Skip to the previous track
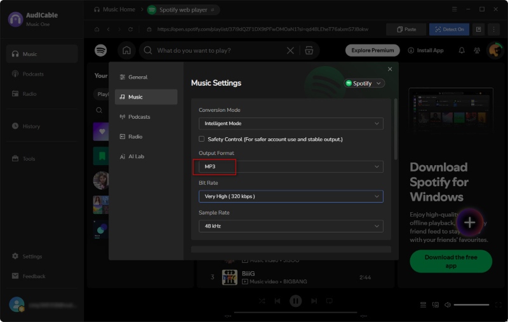The width and height of the screenshot is (508, 322). pyautogui.click(x=277, y=301)
